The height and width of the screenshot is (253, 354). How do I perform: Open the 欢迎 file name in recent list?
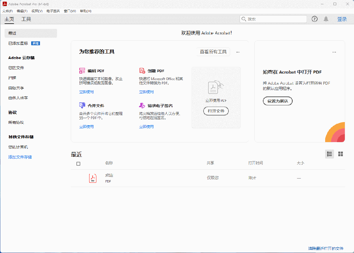[109, 175]
